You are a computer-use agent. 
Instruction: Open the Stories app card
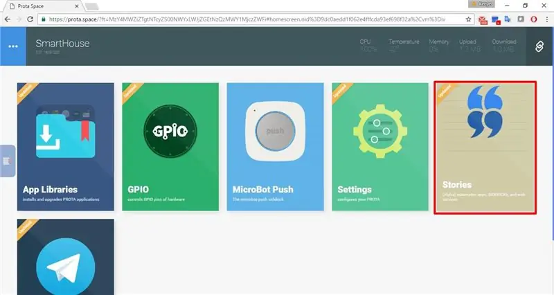pyautogui.click(x=485, y=147)
